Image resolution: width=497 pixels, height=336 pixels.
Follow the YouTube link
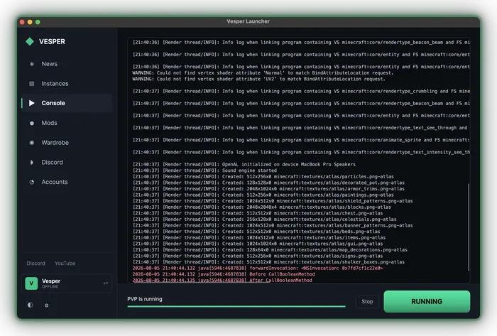[65, 264]
